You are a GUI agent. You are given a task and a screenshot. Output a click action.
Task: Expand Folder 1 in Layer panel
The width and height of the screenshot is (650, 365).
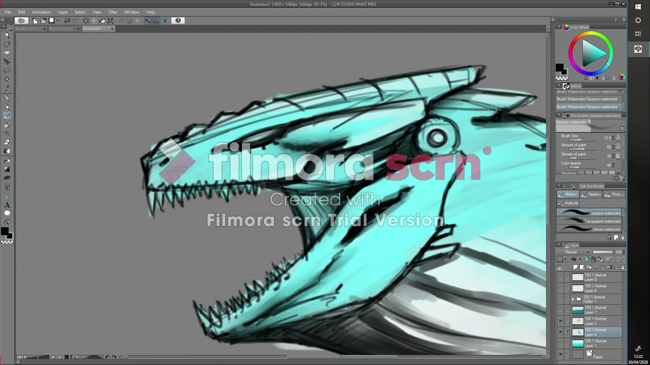point(572,299)
